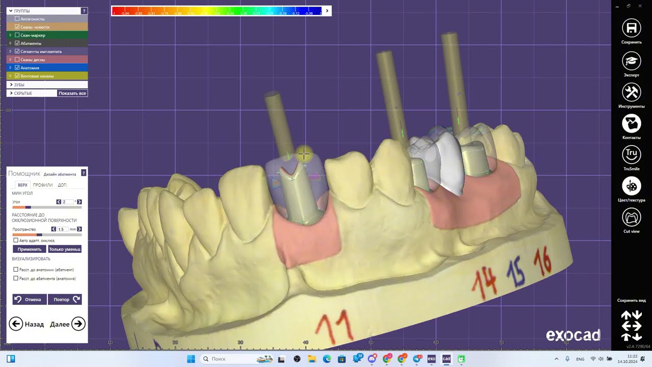Switch to the ПРОФИЛИ tab

click(43, 185)
